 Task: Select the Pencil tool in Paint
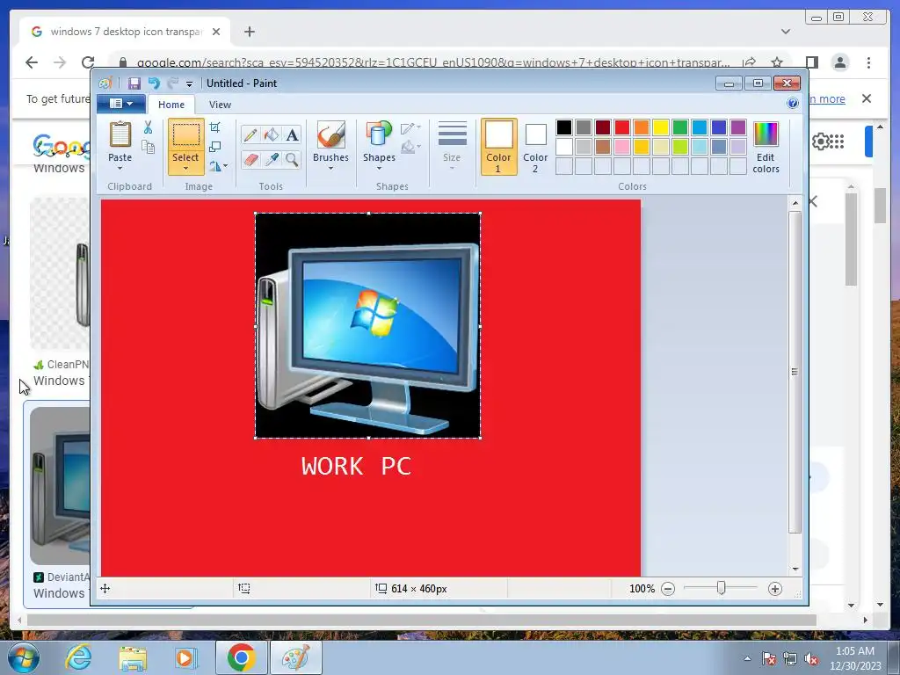(x=250, y=135)
